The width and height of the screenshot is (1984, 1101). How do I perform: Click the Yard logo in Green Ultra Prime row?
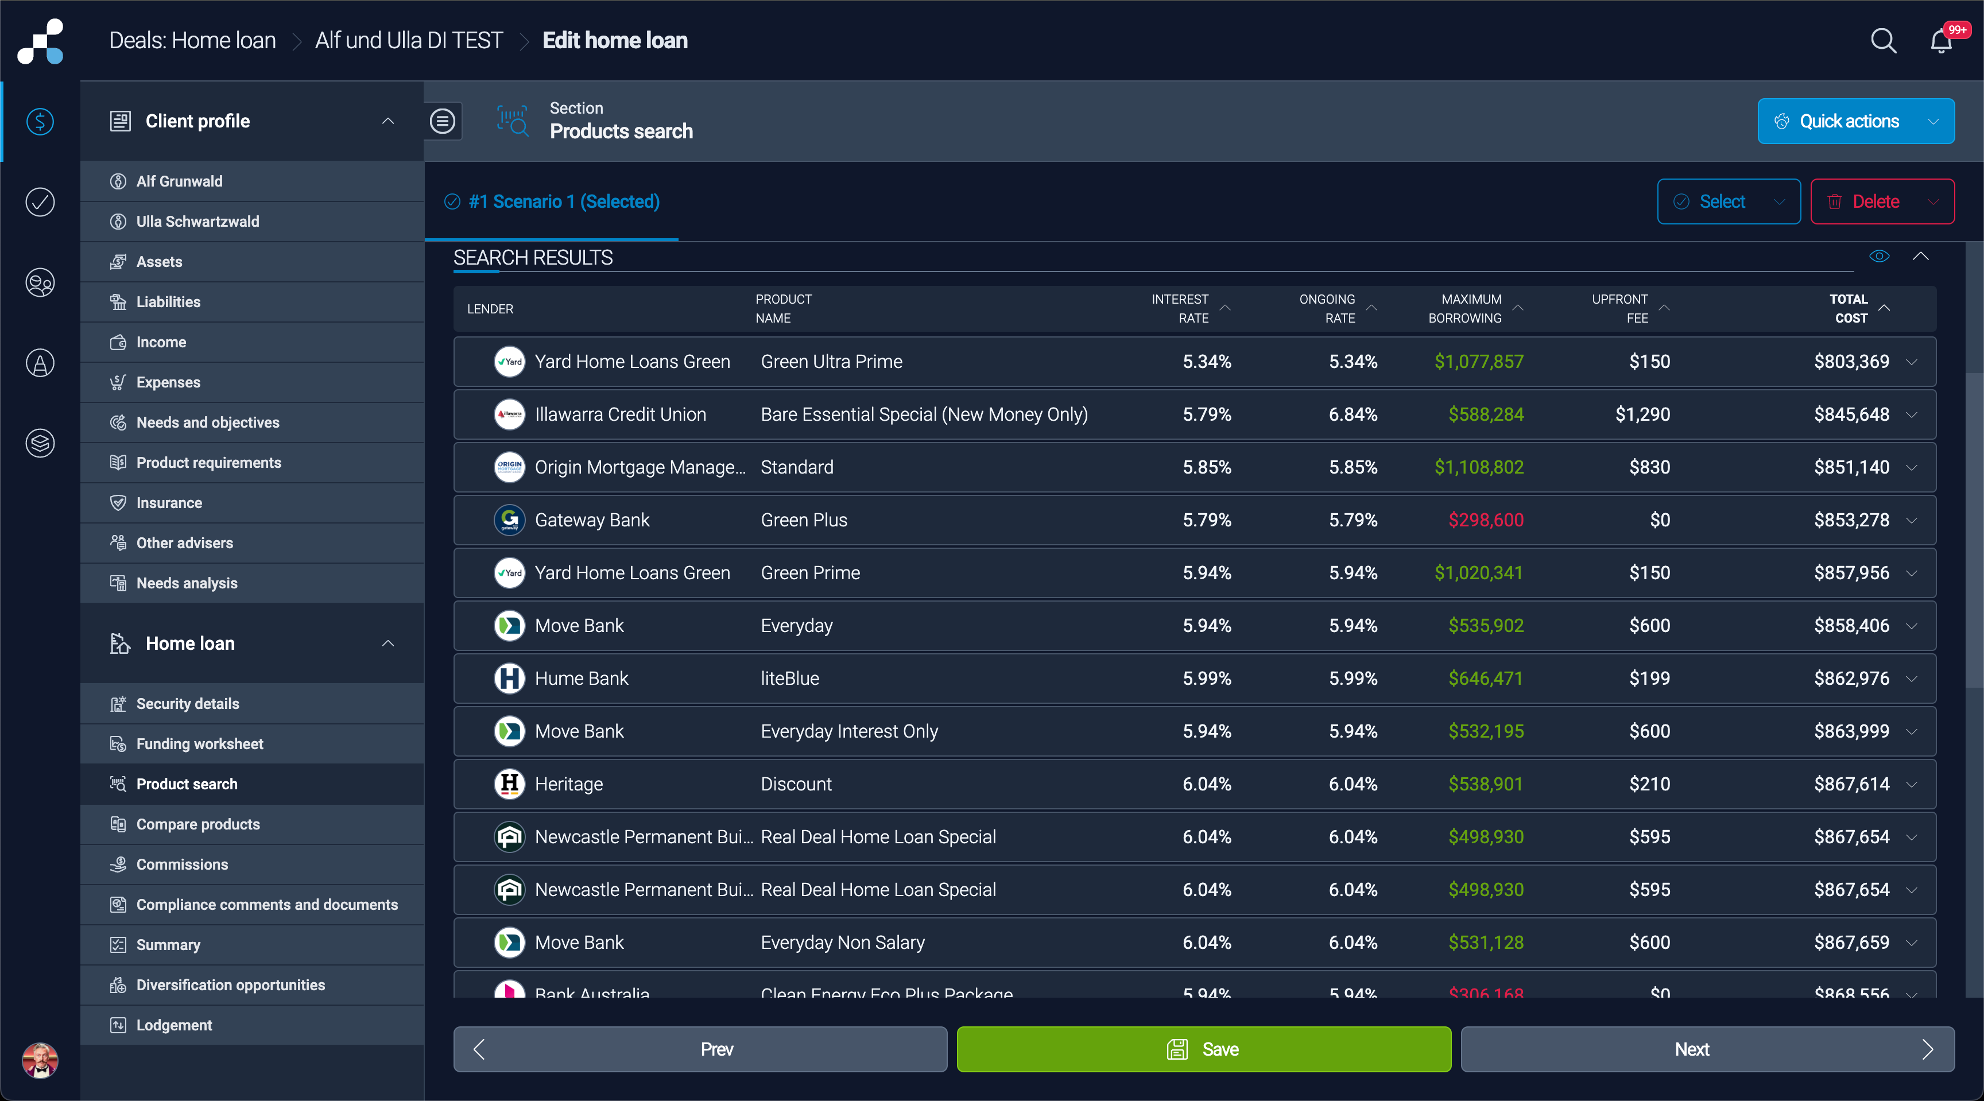(x=509, y=362)
